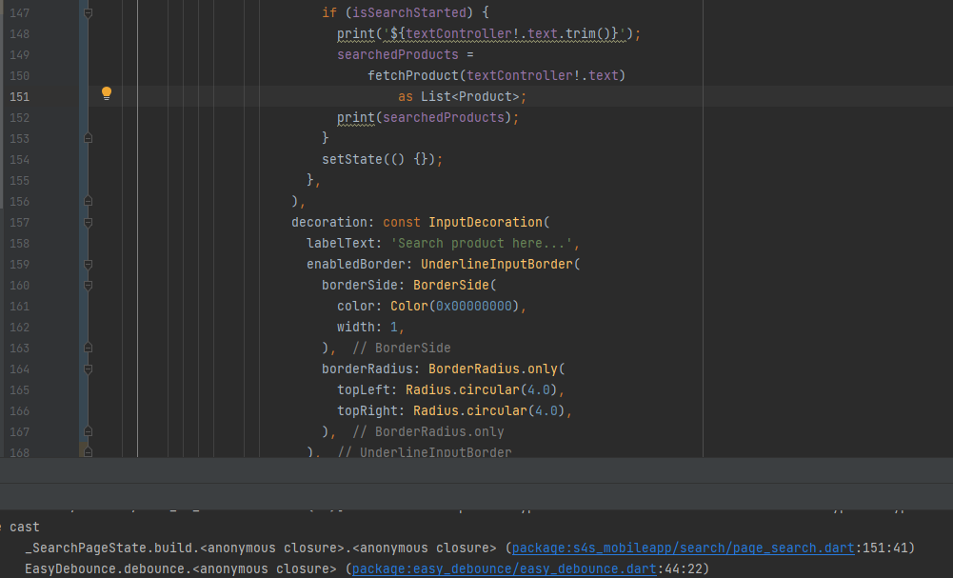Click the InputDecoration constructor name

point(485,223)
